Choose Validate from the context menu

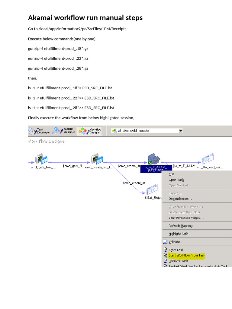pos(174,242)
